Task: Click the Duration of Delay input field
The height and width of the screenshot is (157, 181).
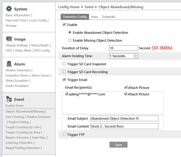Action: (x=123, y=48)
